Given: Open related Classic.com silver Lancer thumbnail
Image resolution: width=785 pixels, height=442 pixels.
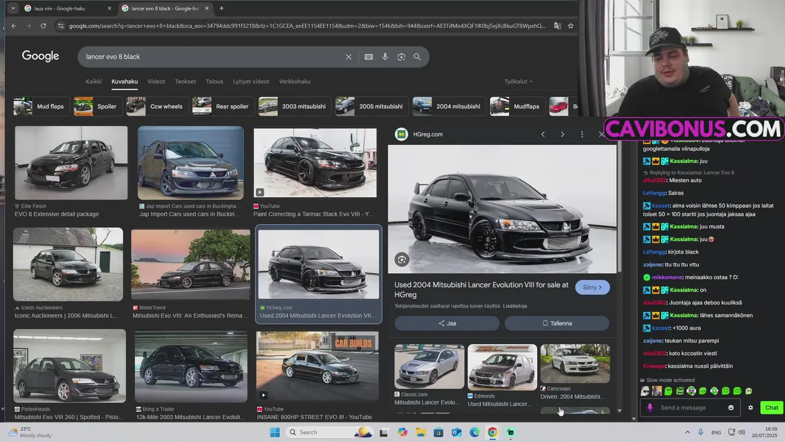Looking at the screenshot, I should [x=429, y=366].
